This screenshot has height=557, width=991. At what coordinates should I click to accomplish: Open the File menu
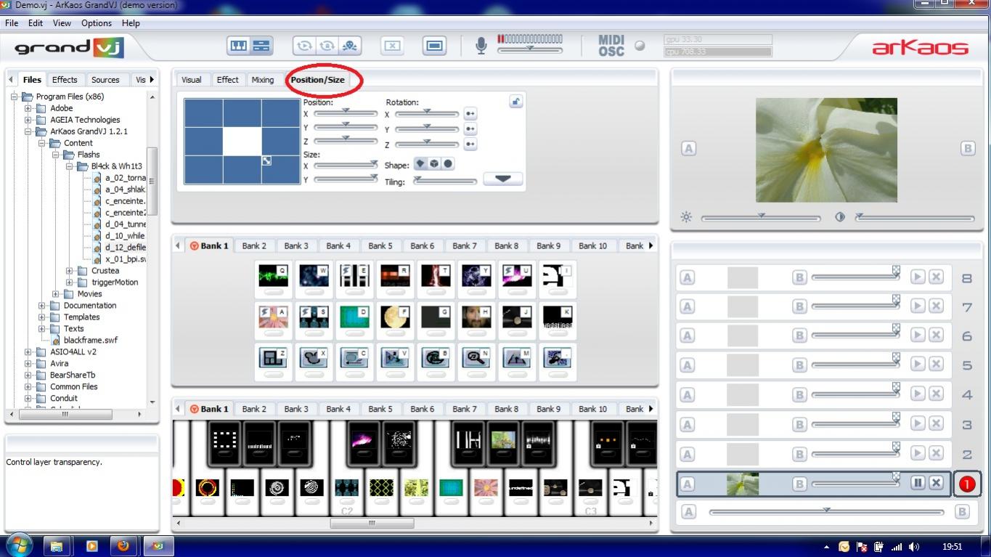click(x=12, y=23)
